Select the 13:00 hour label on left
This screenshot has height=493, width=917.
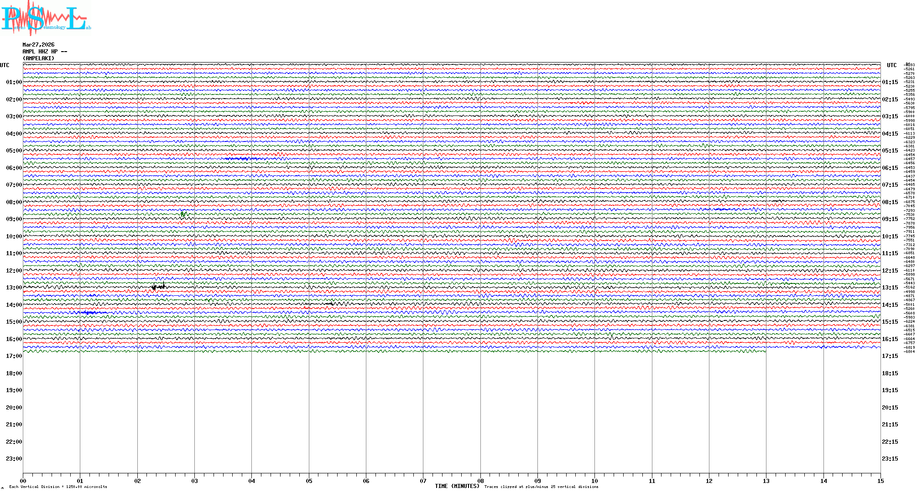pos(14,288)
